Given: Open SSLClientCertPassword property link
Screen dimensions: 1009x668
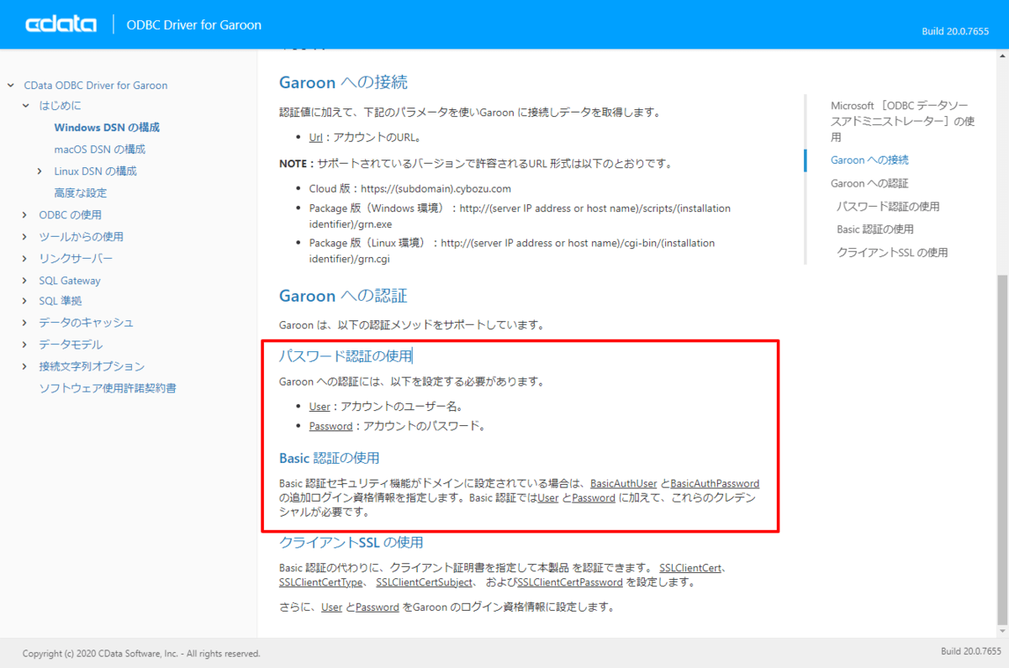Looking at the screenshot, I should [570, 582].
